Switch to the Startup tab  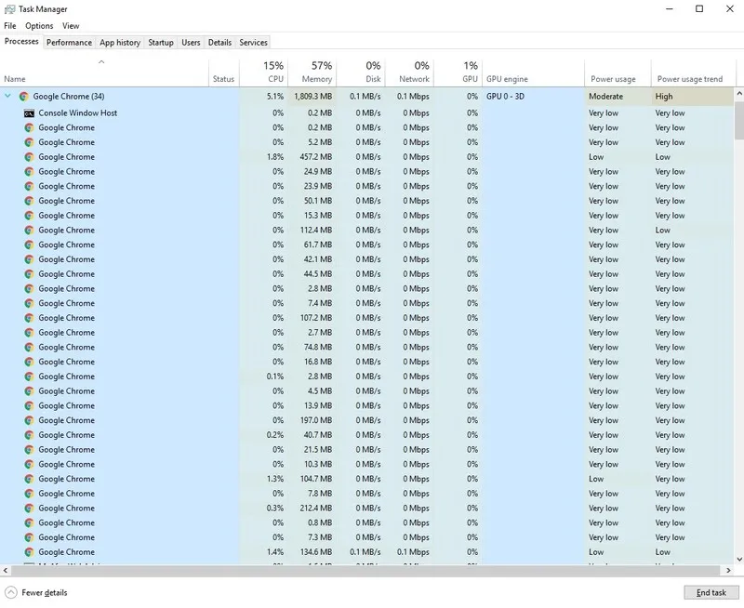point(161,42)
